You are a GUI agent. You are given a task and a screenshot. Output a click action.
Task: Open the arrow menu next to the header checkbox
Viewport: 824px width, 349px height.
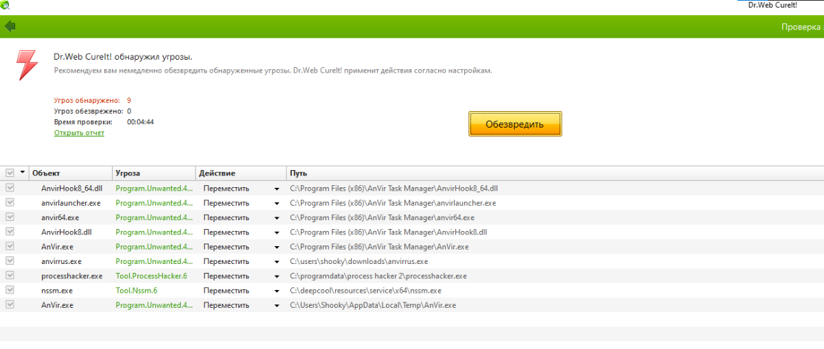click(x=23, y=173)
